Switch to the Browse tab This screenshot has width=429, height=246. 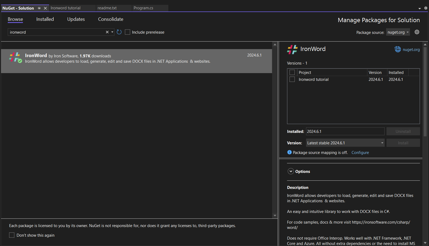[15, 19]
